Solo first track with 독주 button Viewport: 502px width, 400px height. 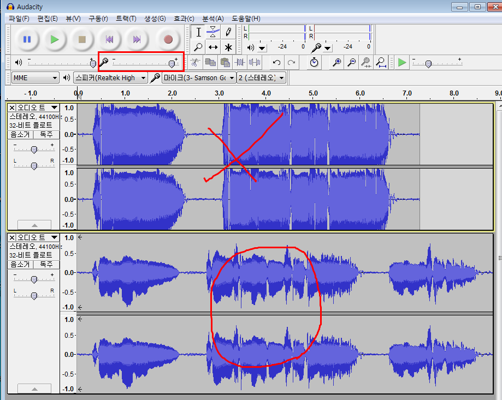tap(46, 135)
